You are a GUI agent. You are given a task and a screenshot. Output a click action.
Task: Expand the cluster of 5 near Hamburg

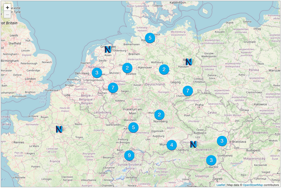click(150, 38)
